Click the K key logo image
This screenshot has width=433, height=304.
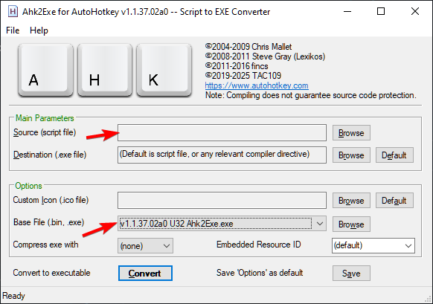tap(164, 70)
